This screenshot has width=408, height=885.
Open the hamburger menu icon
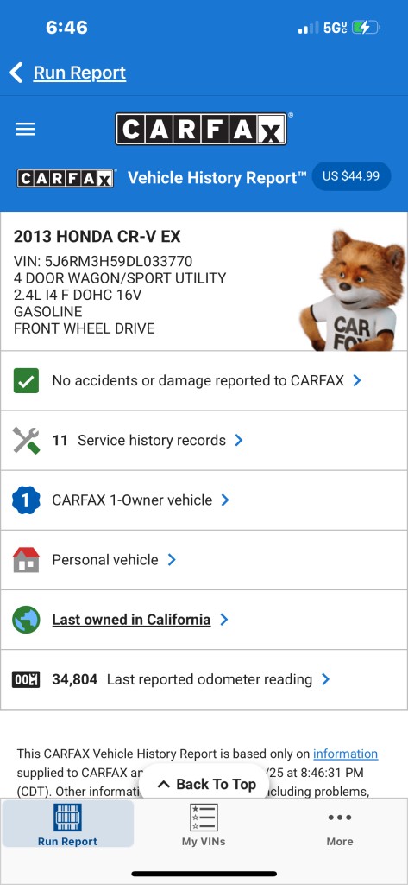pyautogui.click(x=25, y=130)
